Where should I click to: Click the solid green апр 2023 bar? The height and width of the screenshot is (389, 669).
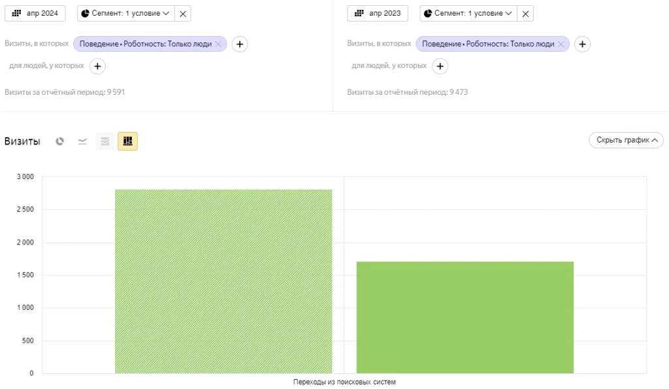pos(465,317)
